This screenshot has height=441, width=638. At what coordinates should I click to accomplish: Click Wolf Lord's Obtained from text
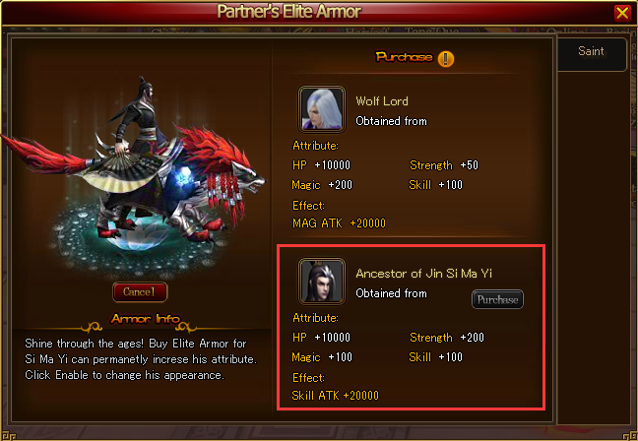[x=392, y=121]
